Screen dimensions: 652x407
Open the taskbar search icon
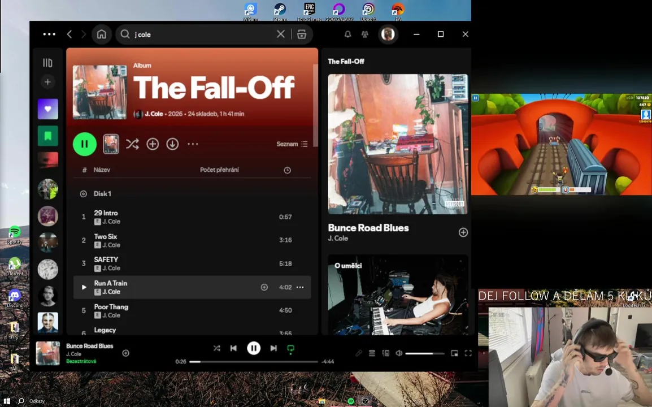pyautogui.click(x=21, y=401)
